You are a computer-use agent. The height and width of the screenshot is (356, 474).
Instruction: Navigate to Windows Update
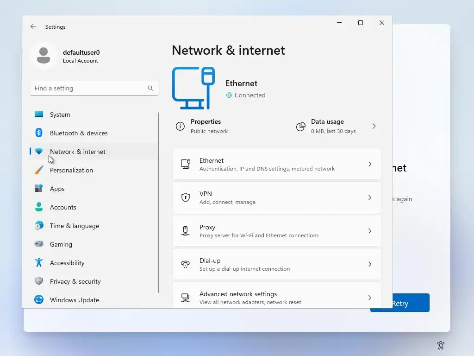[x=94, y=300]
